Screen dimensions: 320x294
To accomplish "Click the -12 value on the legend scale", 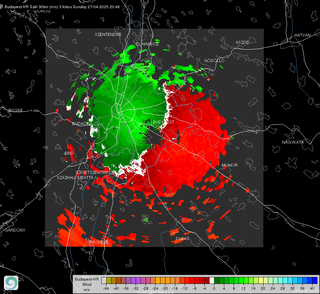I will coord(184,288).
